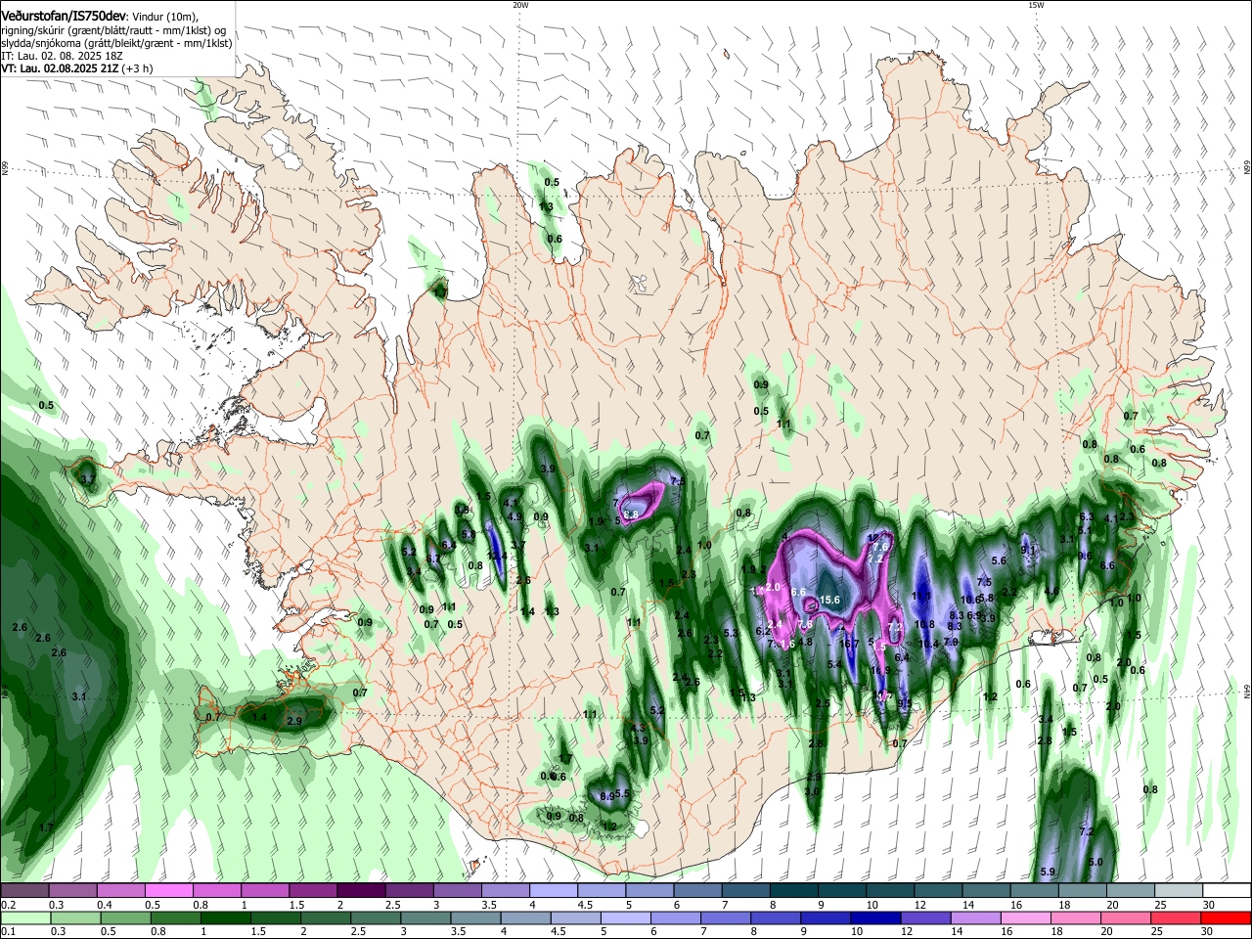Click the white swatch ending upper legend
This screenshot has width=1252, height=939.
coord(1228,890)
